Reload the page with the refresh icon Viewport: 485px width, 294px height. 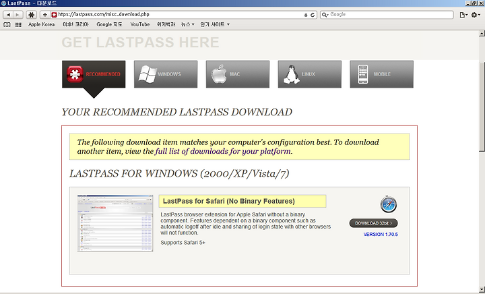point(313,15)
